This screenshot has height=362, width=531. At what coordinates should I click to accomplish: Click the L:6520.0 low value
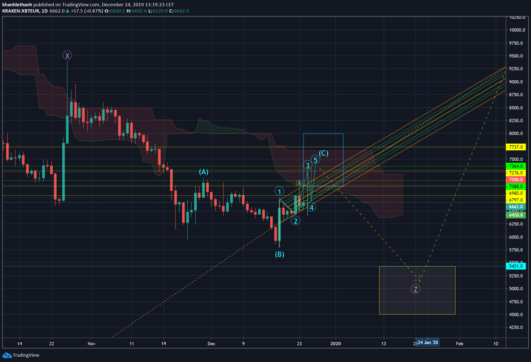(158, 11)
